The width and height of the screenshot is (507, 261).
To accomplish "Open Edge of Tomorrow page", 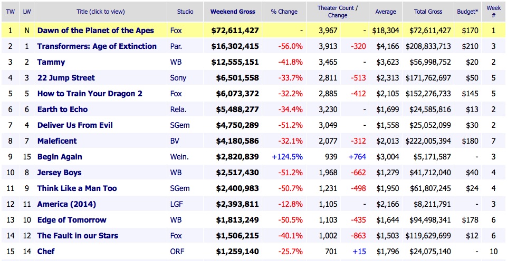I will 72,220.
